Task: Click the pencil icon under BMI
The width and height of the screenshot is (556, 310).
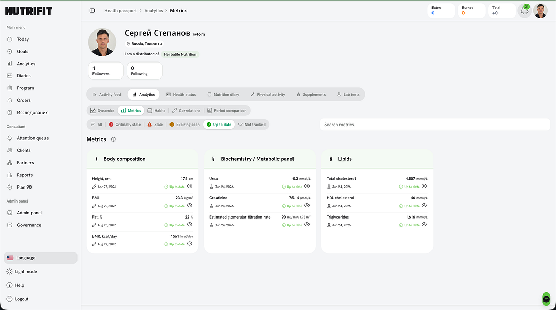Action: 94,206
